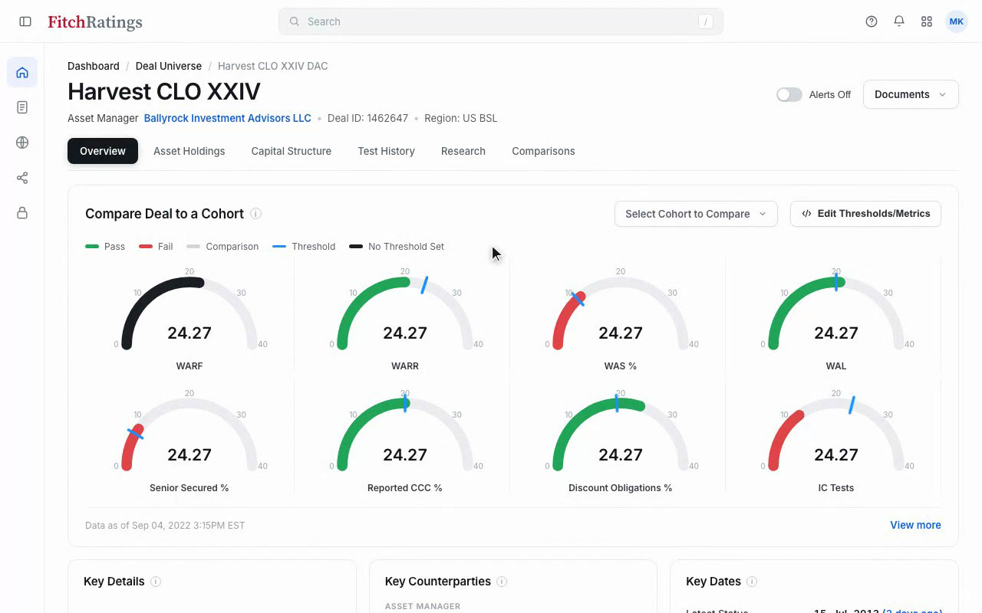Viewport: 982px width, 613px height.
Task: Click the Comparison legend entry
Action: [222, 247]
